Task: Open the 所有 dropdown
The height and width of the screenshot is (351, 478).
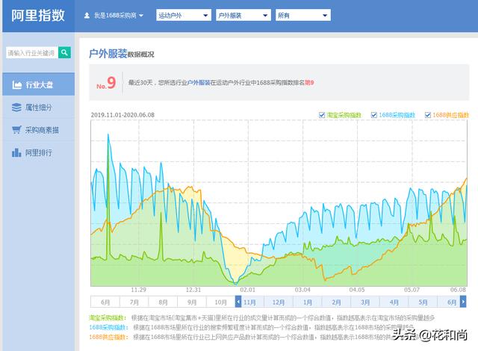Action: [303, 15]
